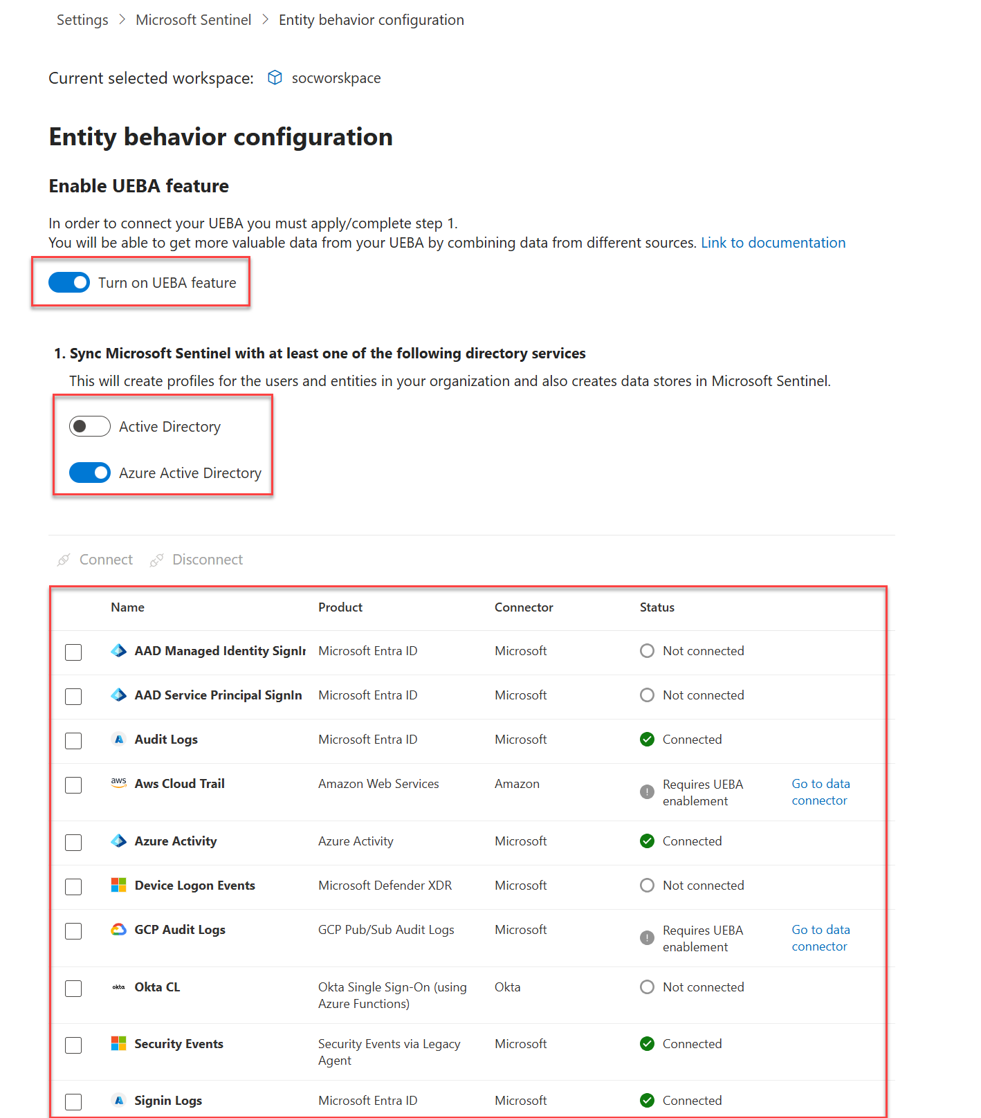The height and width of the screenshot is (1118, 981).
Task: Click the AWS icon beside Aws Cloud Trail
Action: pyautogui.click(x=119, y=782)
